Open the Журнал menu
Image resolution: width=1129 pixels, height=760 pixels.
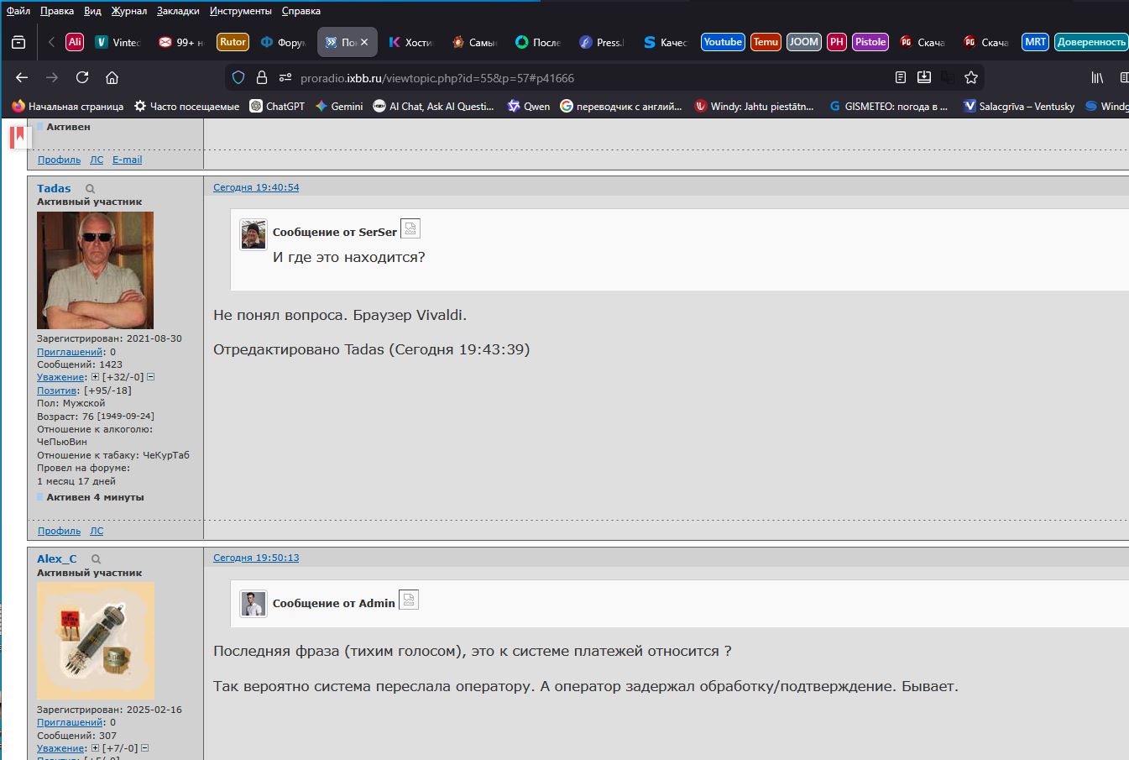[x=129, y=11]
